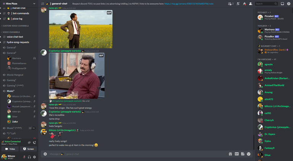Open the headphones man GIF
This screenshot has height=161, width=293.
[77, 76]
